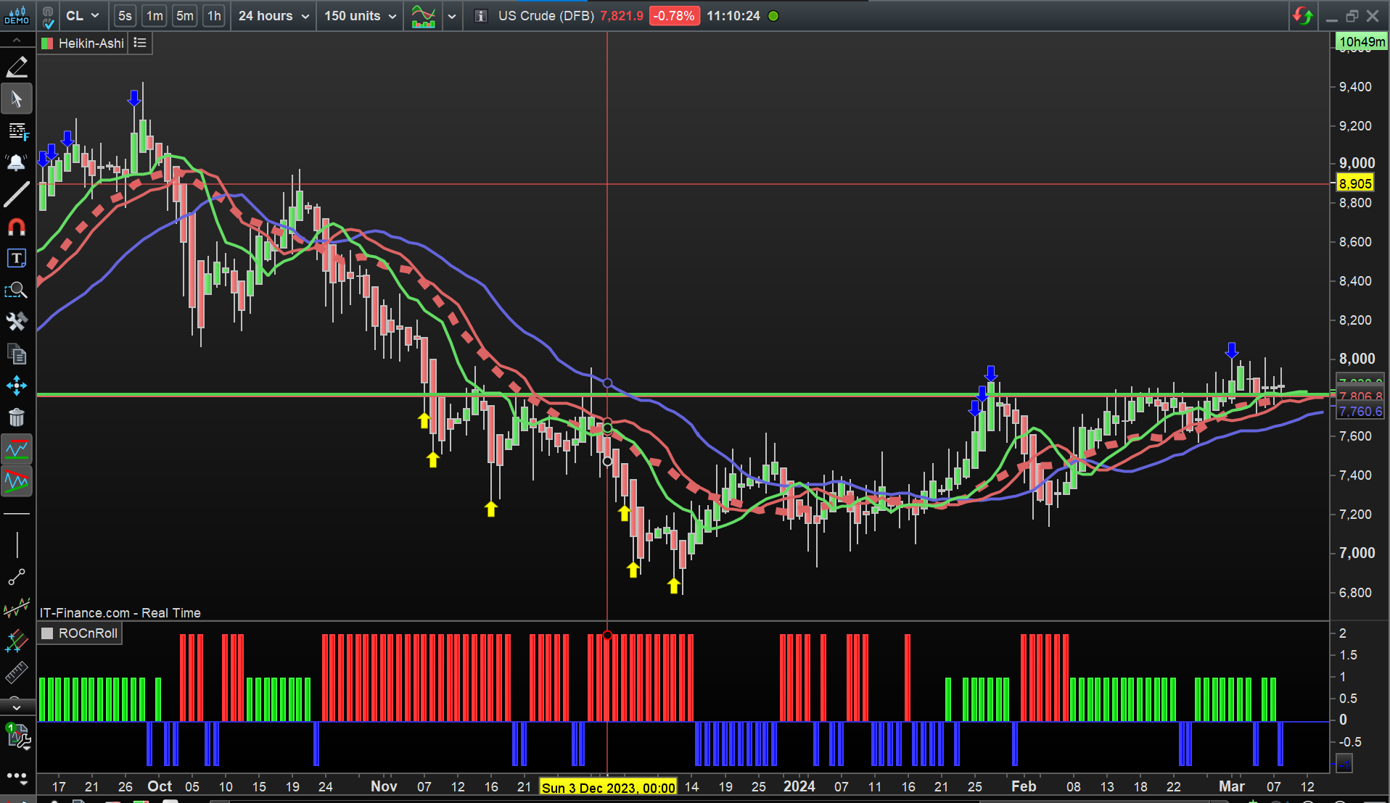This screenshot has width=1390, height=803.
Task: Choose the ruler measurement tool
Action: (17, 673)
